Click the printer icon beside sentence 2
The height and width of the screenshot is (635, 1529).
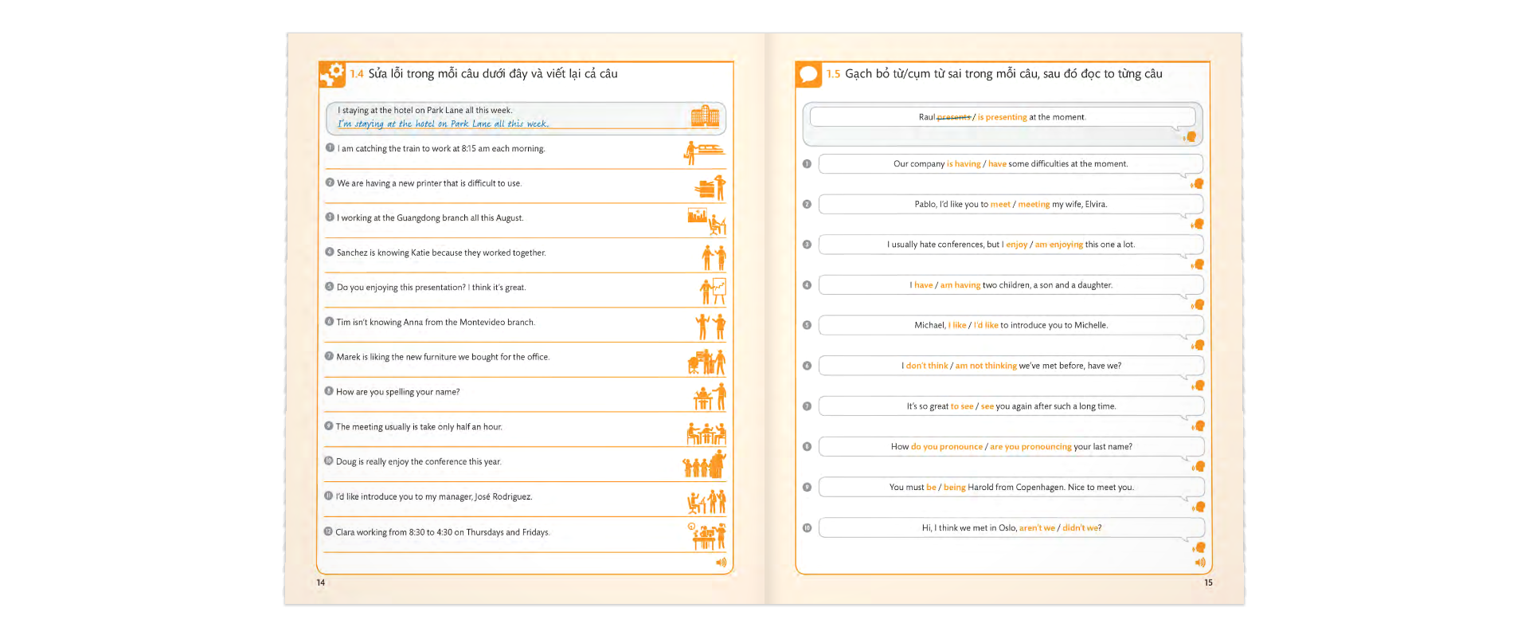(x=710, y=188)
